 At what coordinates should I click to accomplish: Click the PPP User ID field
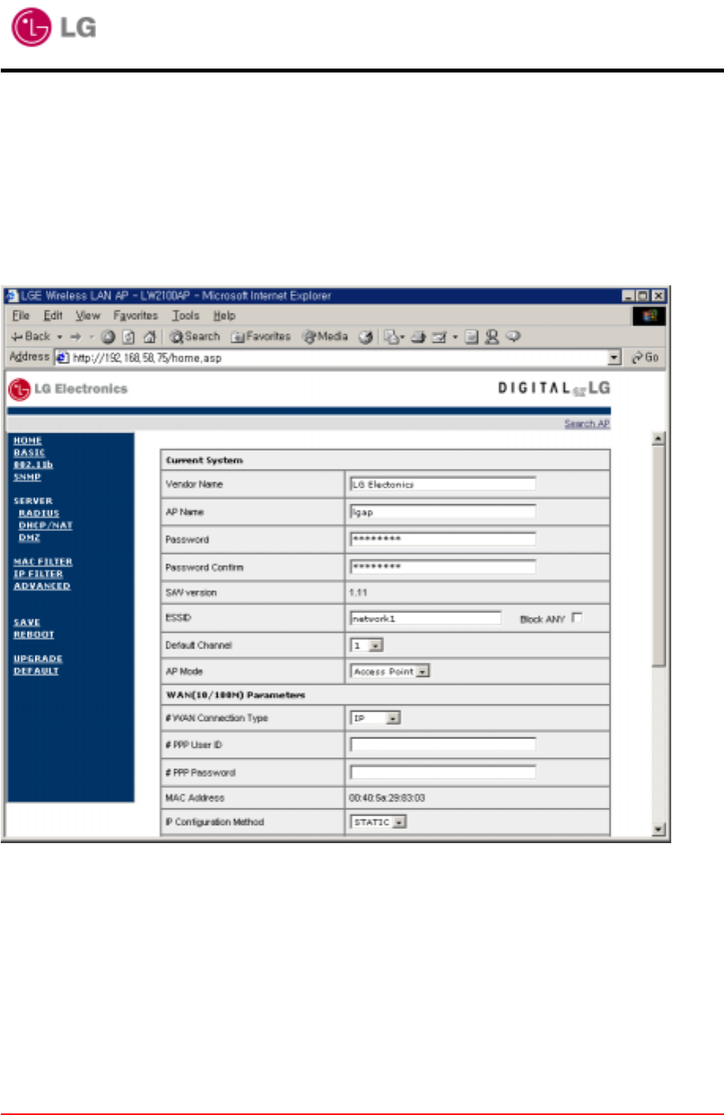coord(443,745)
